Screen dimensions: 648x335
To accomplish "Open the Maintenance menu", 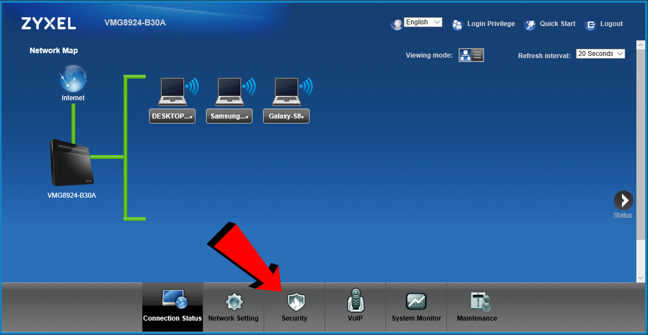I will 477,307.
